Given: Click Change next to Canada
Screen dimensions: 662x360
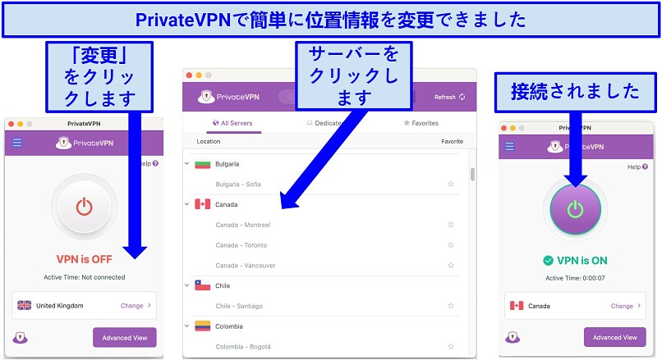Looking at the screenshot, I should (622, 306).
